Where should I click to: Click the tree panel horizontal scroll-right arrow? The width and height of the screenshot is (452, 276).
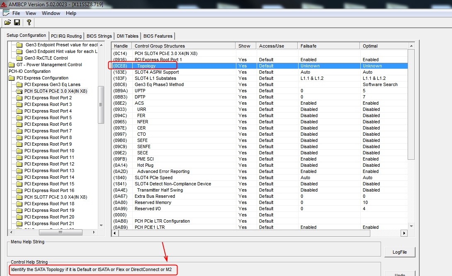(x=94, y=232)
